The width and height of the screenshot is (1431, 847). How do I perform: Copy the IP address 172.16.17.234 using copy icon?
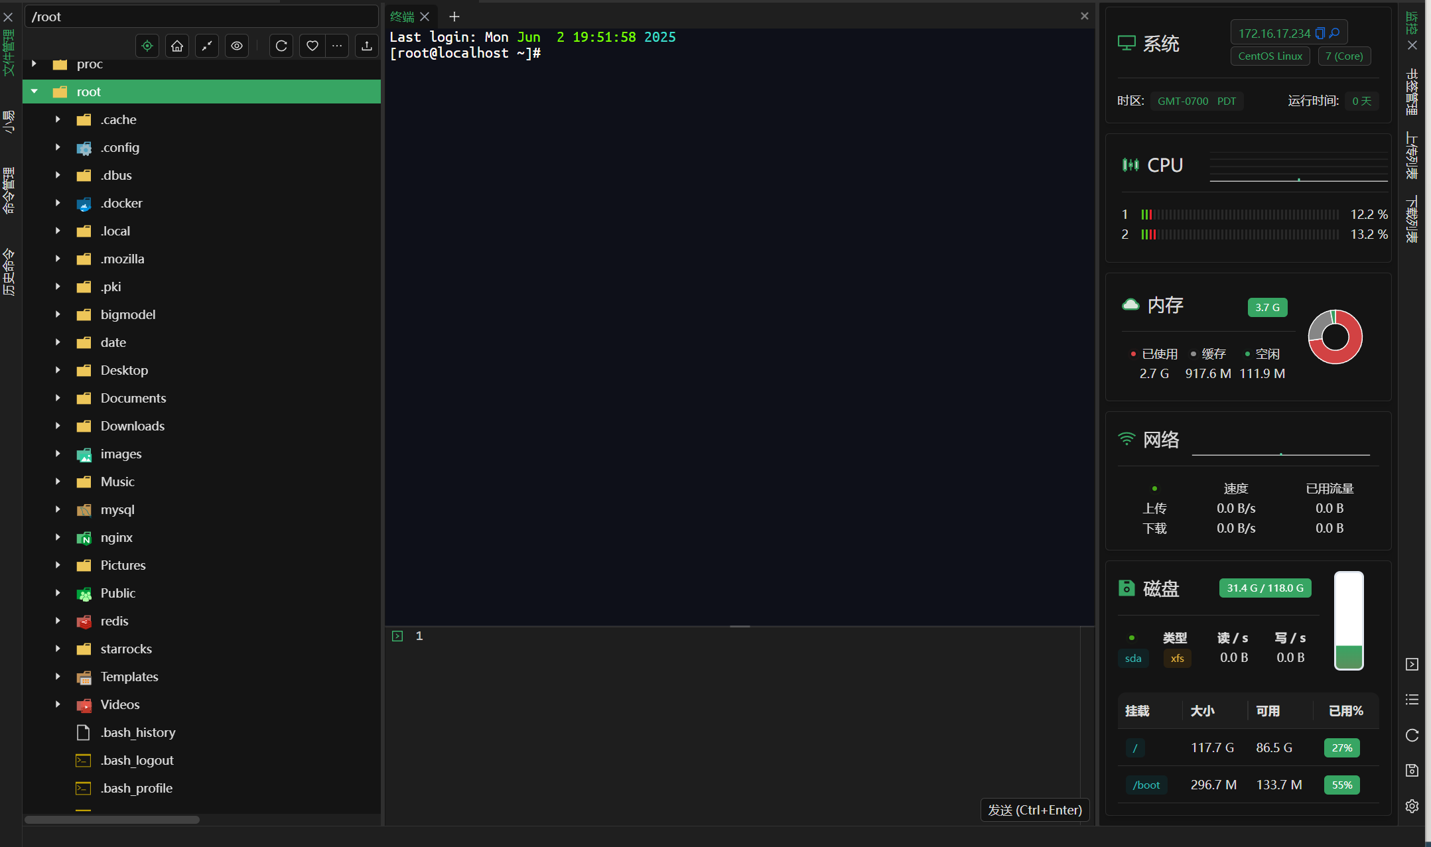tap(1320, 33)
